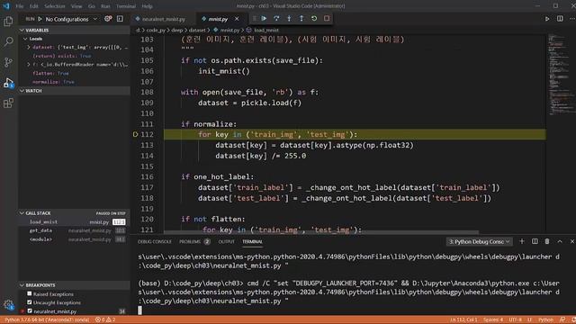
Task: Restart debugging in the debug toolbar
Action: point(314,18)
